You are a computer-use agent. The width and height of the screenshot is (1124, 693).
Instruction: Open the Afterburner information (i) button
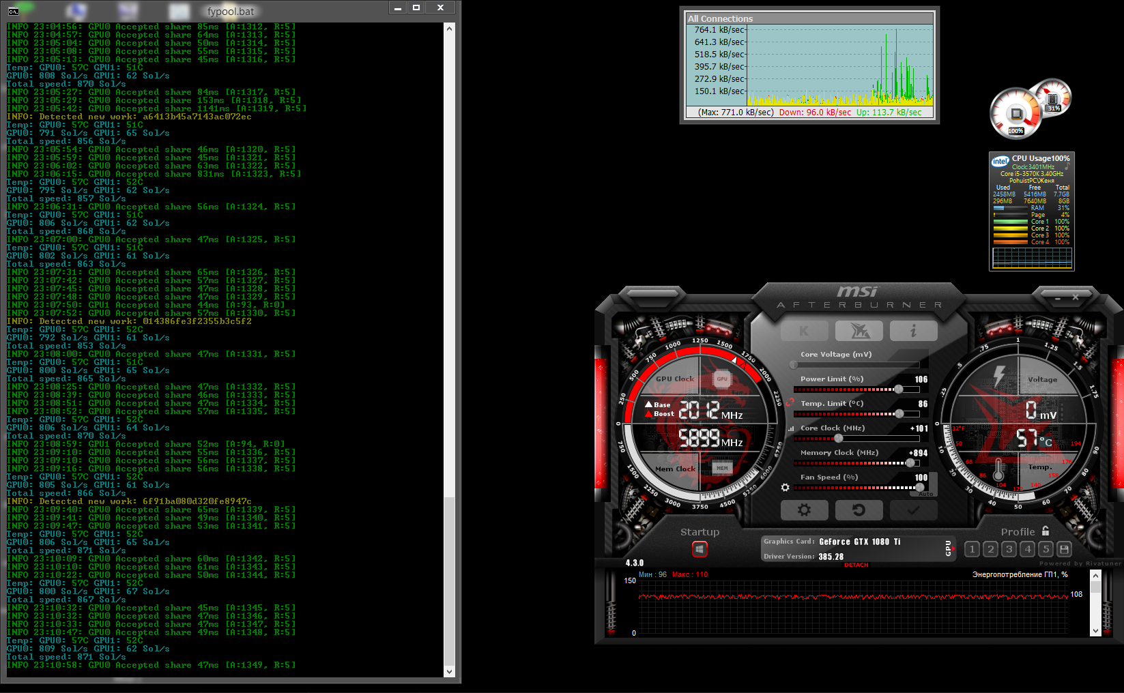coord(914,331)
